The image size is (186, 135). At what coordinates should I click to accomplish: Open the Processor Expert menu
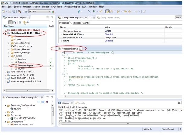coord(72,6)
